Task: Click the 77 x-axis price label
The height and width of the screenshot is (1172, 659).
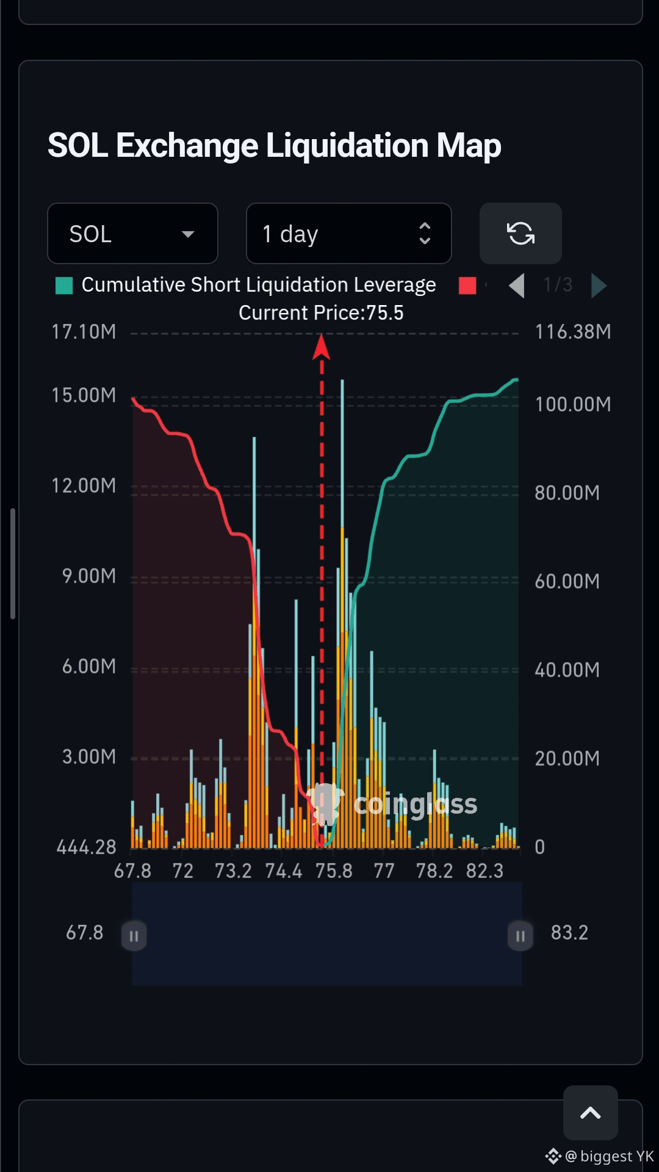Action: pyautogui.click(x=384, y=871)
